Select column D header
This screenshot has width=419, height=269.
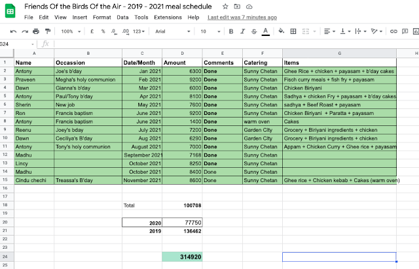pos(182,54)
